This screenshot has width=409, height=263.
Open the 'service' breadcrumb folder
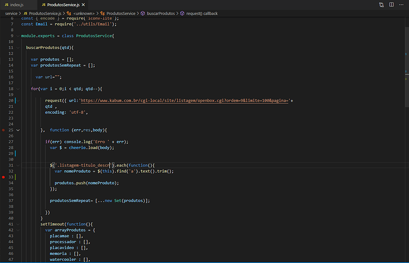[x=11, y=13]
